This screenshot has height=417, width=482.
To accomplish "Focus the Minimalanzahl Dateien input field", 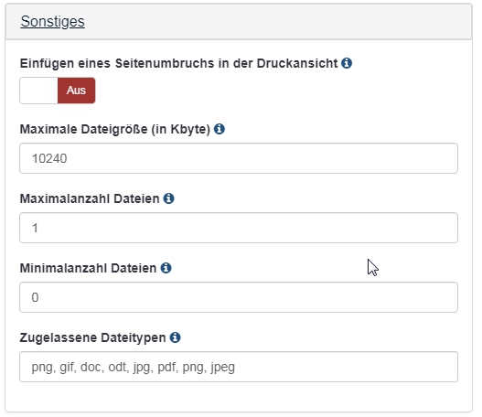I will (239, 297).
